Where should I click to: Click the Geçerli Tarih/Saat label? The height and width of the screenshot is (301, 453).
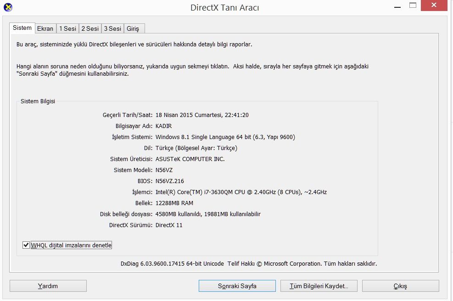pos(128,115)
